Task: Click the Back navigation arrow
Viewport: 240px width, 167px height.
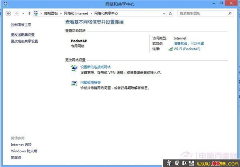Action: click(9, 13)
